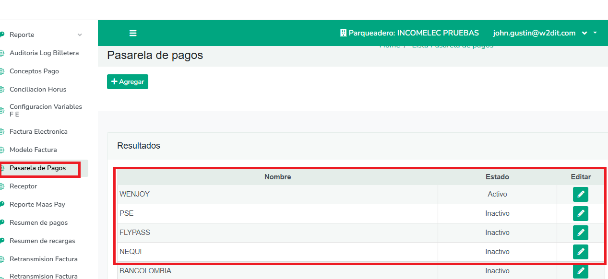The image size is (608, 279).
Task: Click the Inactivo status of PSE
Action: pyautogui.click(x=497, y=213)
